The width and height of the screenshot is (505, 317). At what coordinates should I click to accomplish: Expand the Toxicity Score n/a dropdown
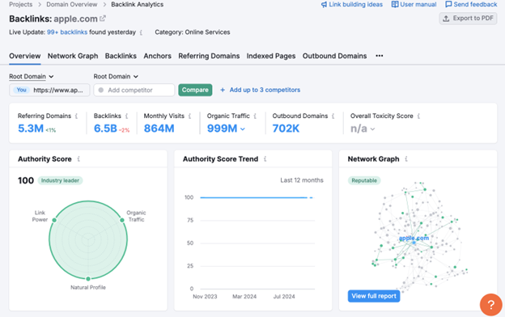tap(372, 129)
